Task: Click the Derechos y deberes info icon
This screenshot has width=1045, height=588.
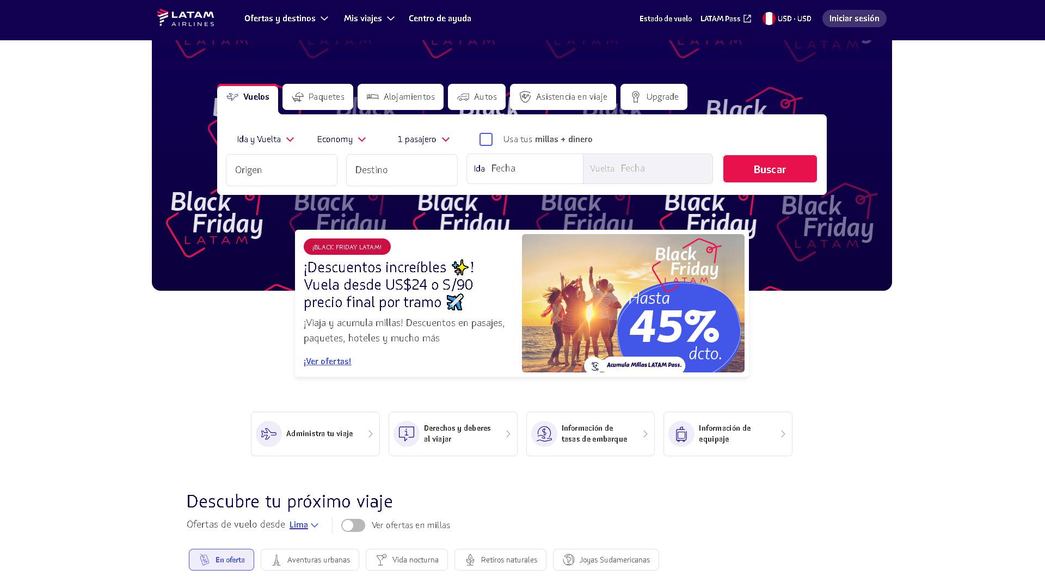Action: pos(407,434)
